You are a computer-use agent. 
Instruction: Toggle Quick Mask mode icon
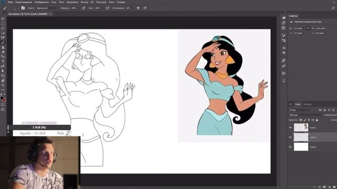[3, 105]
